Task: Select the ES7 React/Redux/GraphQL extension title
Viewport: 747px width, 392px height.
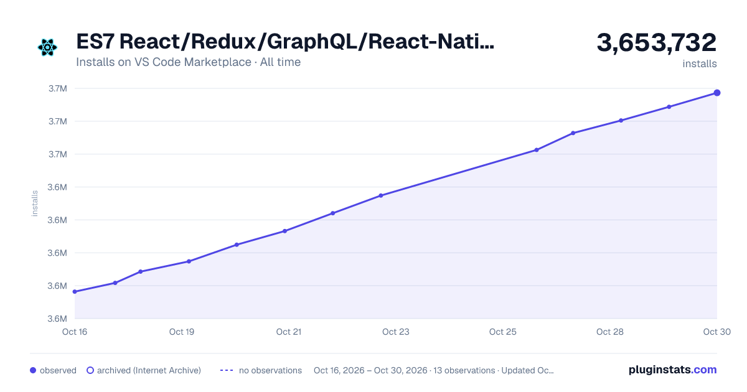Action: 286,42
